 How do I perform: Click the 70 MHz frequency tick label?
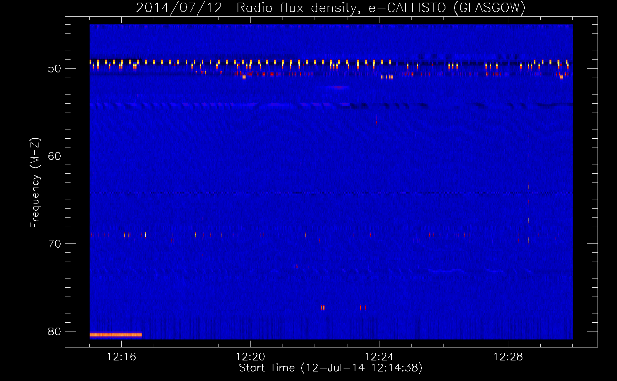tap(55, 244)
